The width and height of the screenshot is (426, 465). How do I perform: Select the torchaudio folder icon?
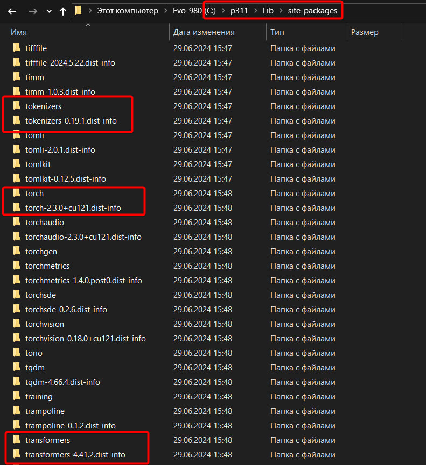pos(17,222)
